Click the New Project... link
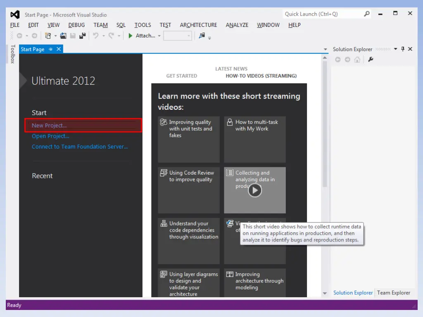 (49, 125)
